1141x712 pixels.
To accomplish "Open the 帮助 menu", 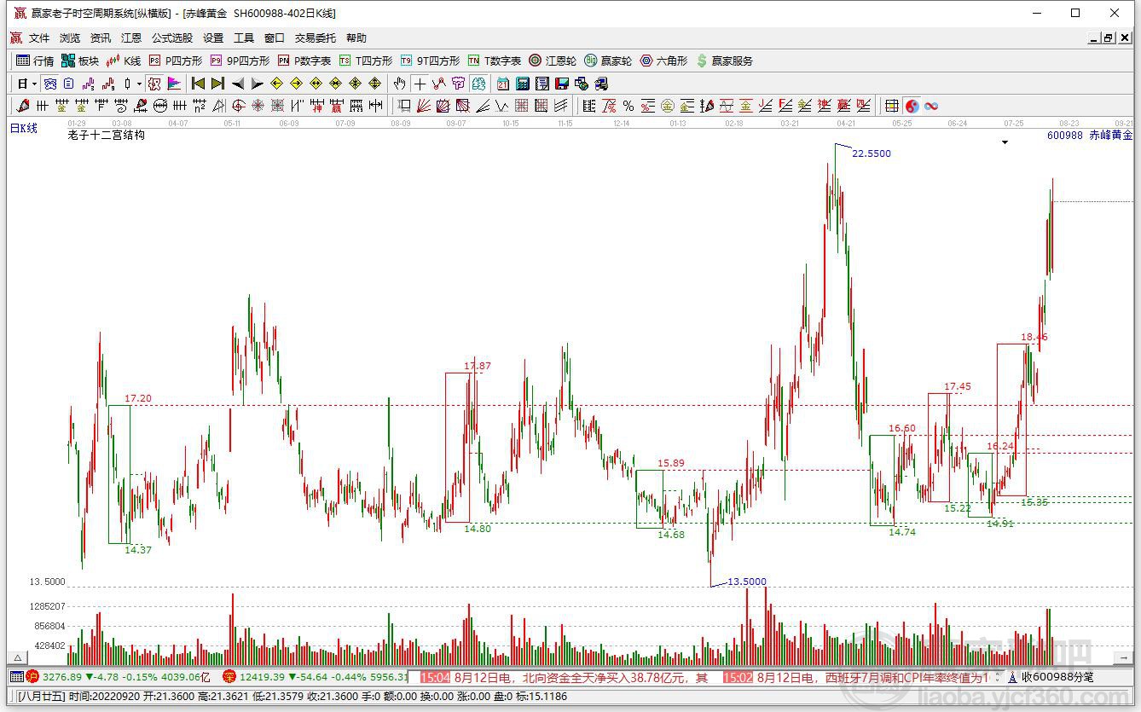I will 356,38.
